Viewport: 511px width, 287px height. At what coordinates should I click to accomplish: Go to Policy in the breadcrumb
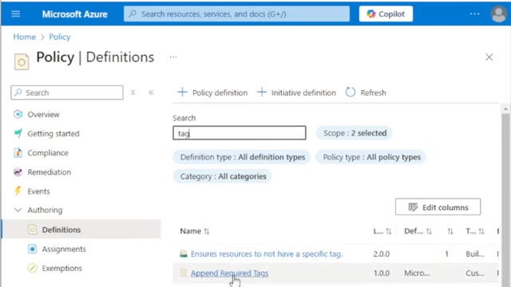click(60, 37)
